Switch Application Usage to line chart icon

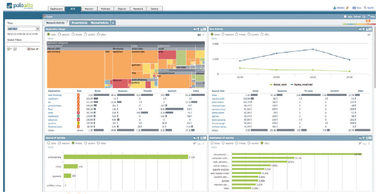pos(203,35)
